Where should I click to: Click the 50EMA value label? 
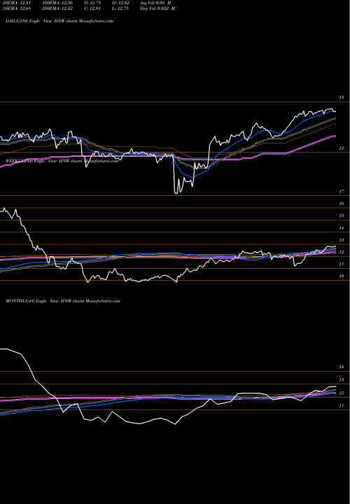[x=15, y=8]
